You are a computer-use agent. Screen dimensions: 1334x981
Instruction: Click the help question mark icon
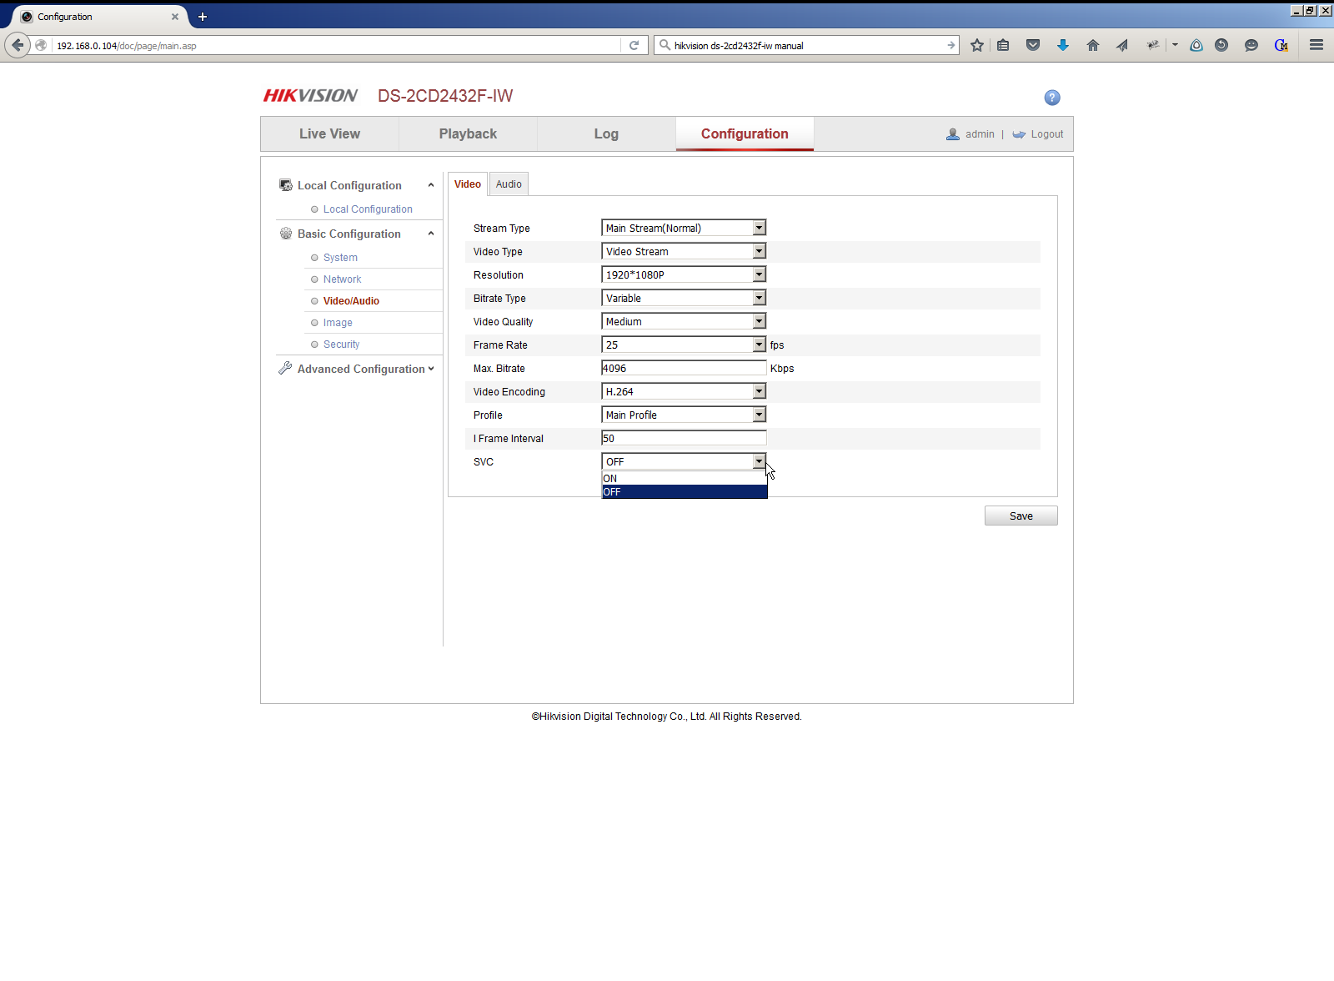(x=1052, y=98)
